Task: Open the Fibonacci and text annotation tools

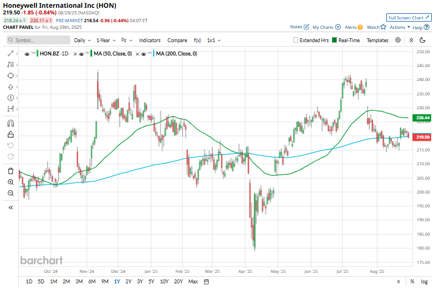Action: point(11,64)
